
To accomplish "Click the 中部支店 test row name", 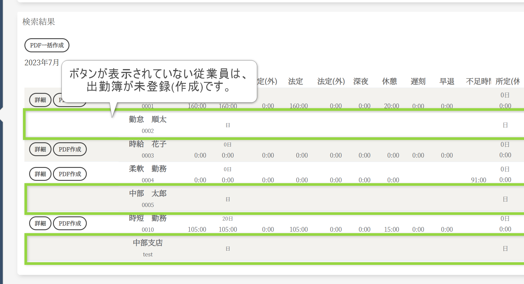I will (148, 243).
